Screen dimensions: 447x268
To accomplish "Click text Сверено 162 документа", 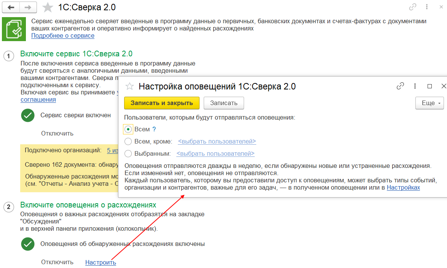I will click(x=60, y=165).
